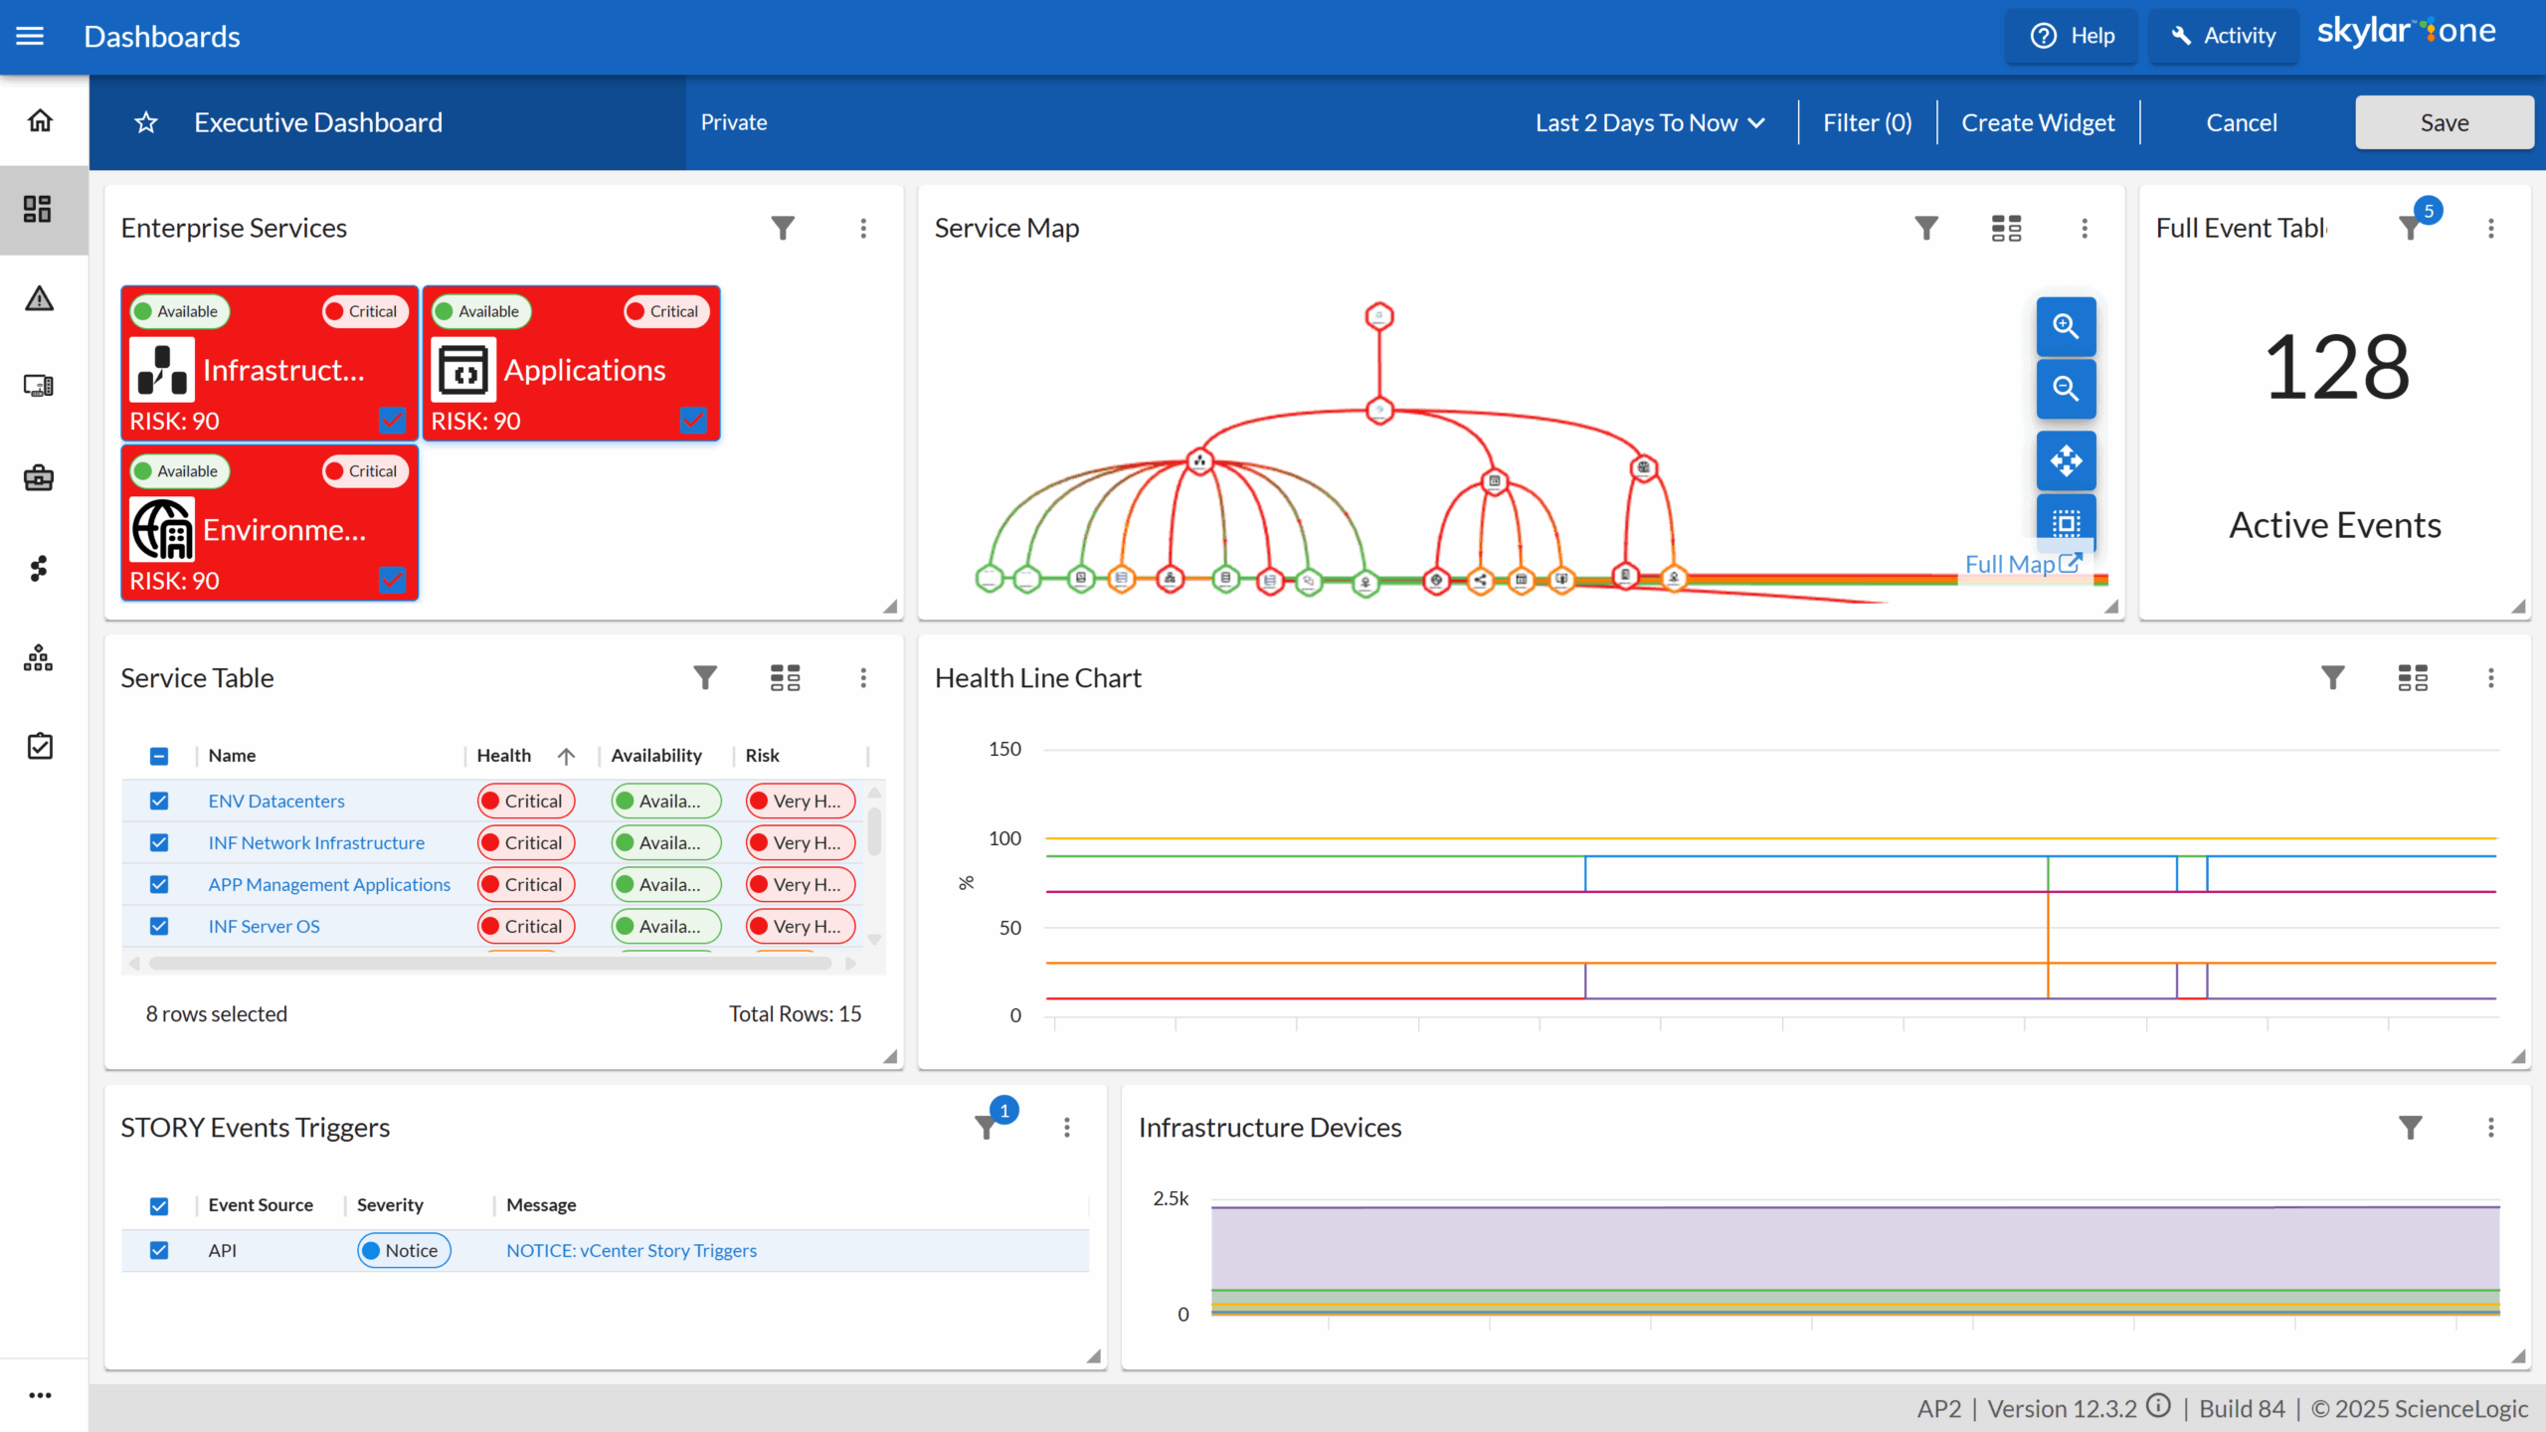Open the Enterprise Services filter icon
The image size is (2546, 1432).
783,228
